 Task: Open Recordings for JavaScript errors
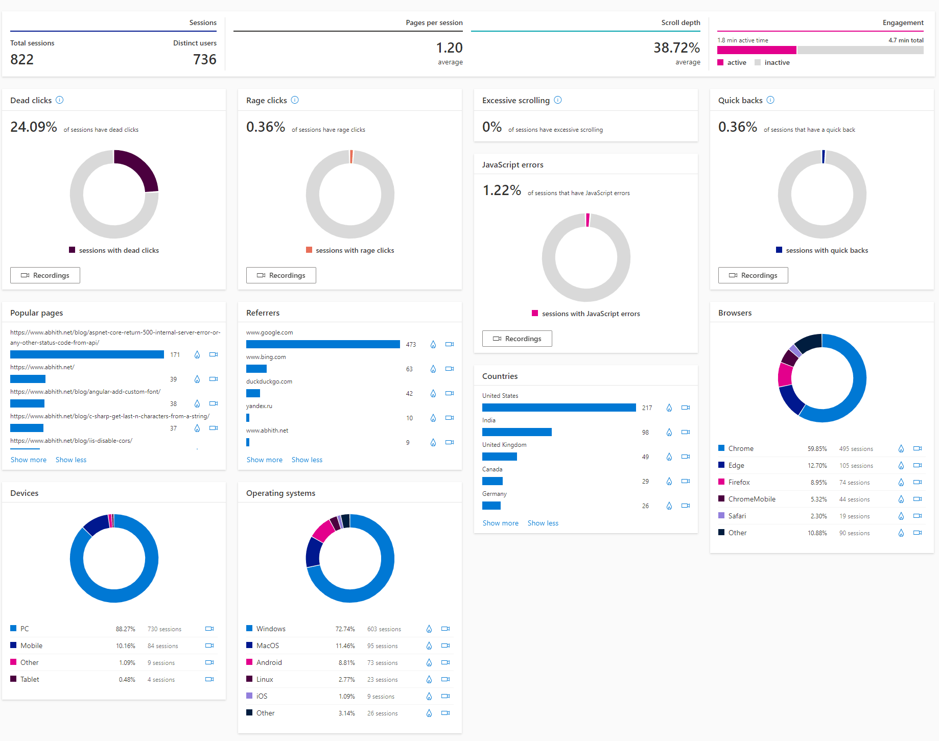click(x=517, y=339)
